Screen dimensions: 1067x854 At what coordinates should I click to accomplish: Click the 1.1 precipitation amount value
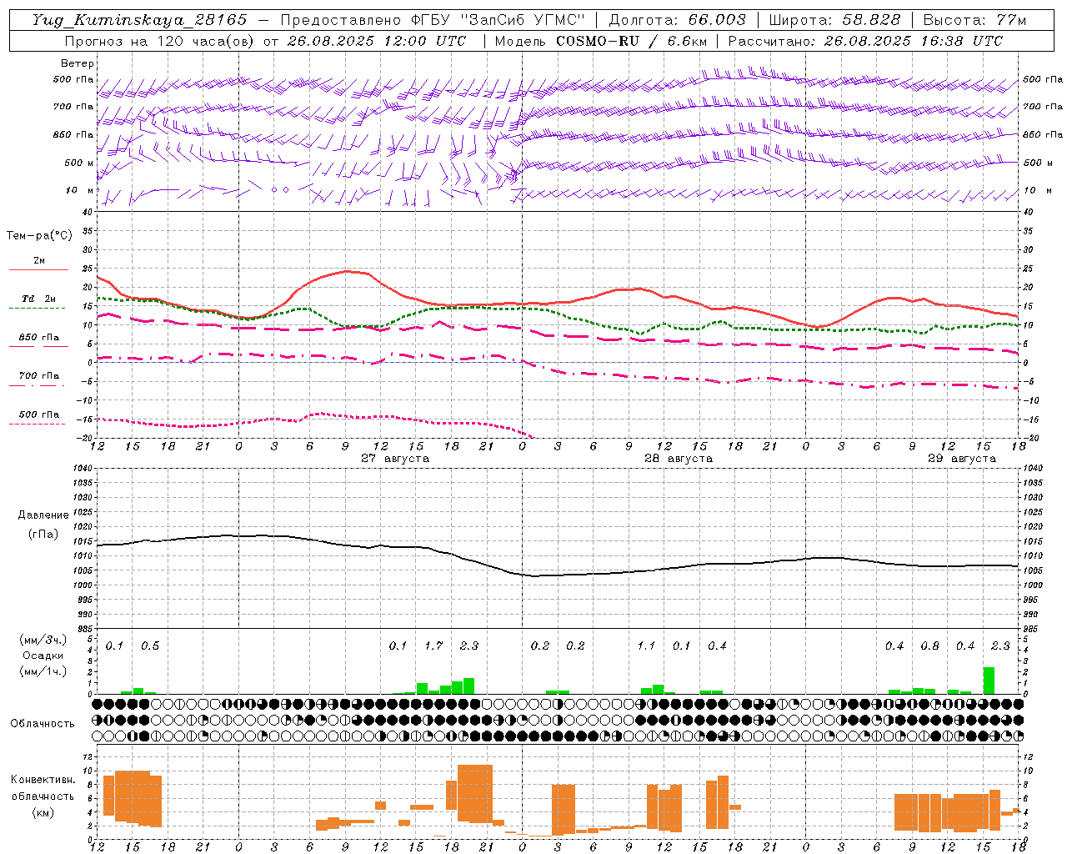point(646,646)
